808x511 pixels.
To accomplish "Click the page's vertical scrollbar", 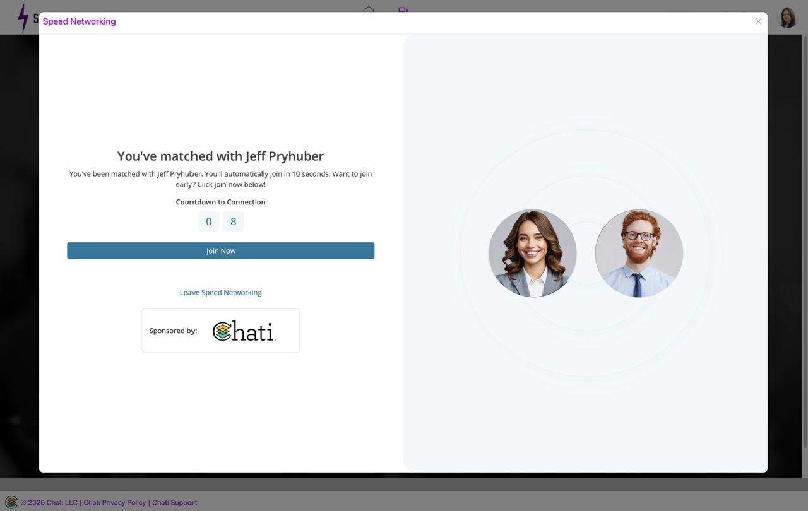I will [x=805, y=243].
